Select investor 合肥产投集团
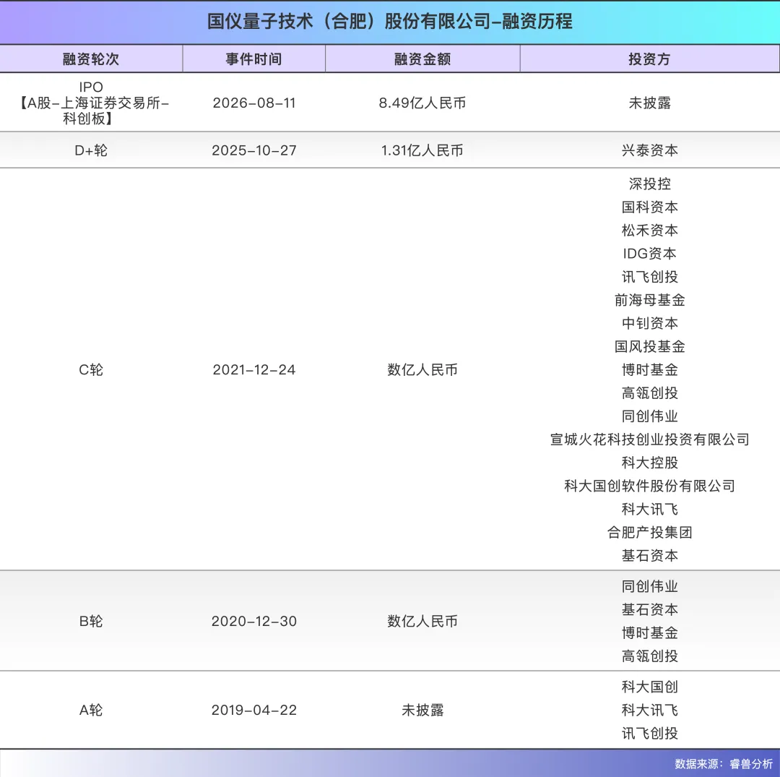780x777 pixels. coord(650,532)
